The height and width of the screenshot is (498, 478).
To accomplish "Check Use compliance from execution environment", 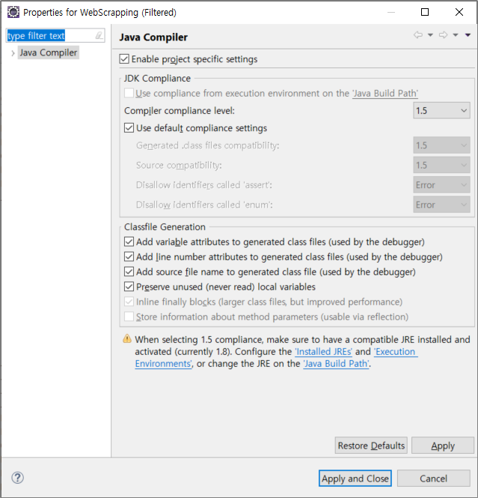I will [129, 94].
